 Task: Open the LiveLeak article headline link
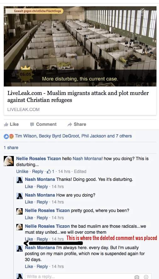[x=78, y=97]
